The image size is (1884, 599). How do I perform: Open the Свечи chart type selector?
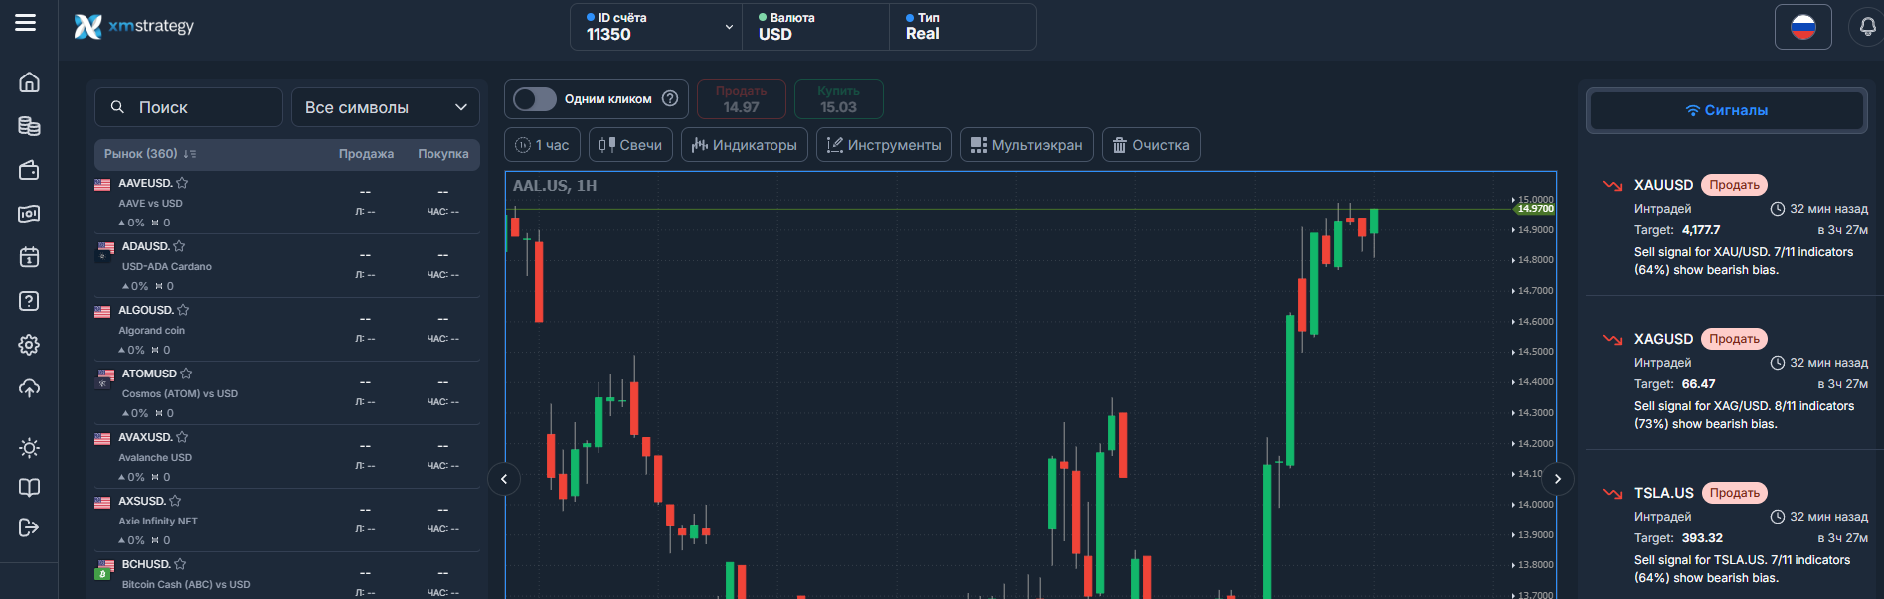pos(630,145)
